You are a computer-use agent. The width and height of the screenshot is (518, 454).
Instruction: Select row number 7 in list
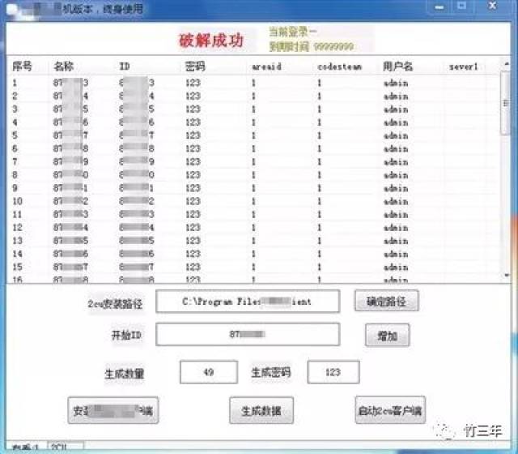[253, 161]
